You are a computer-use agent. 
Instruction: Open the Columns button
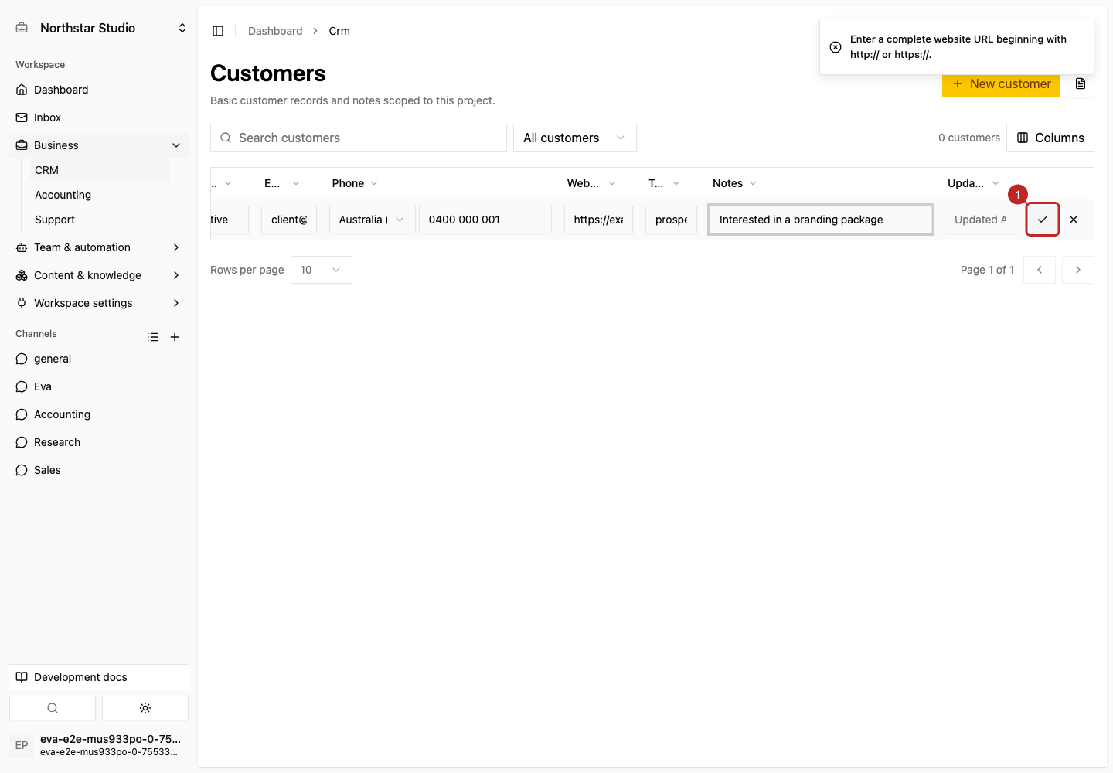pyautogui.click(x=1050, y=138)
